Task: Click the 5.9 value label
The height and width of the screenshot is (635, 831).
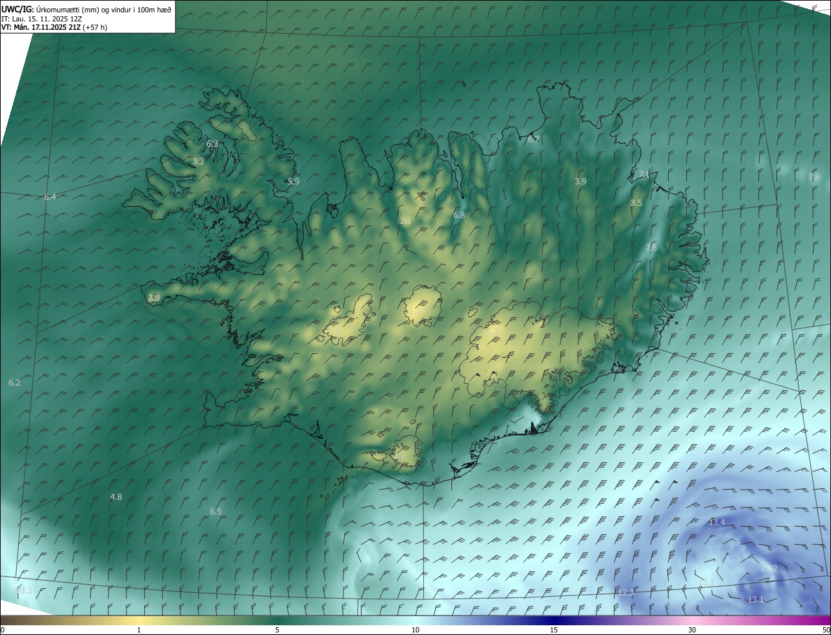Action: (293, 182)
